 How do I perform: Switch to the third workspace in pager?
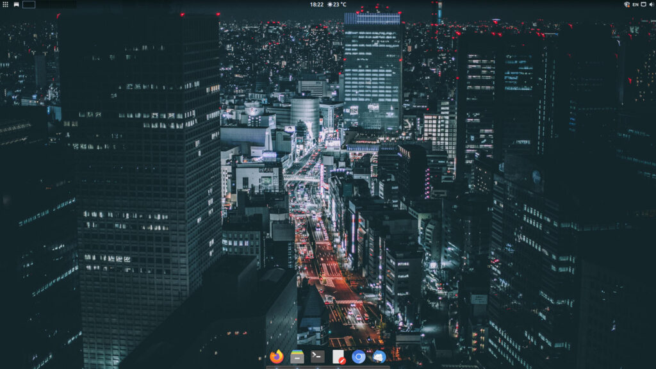pyautogui.click(x=56, y=4)
